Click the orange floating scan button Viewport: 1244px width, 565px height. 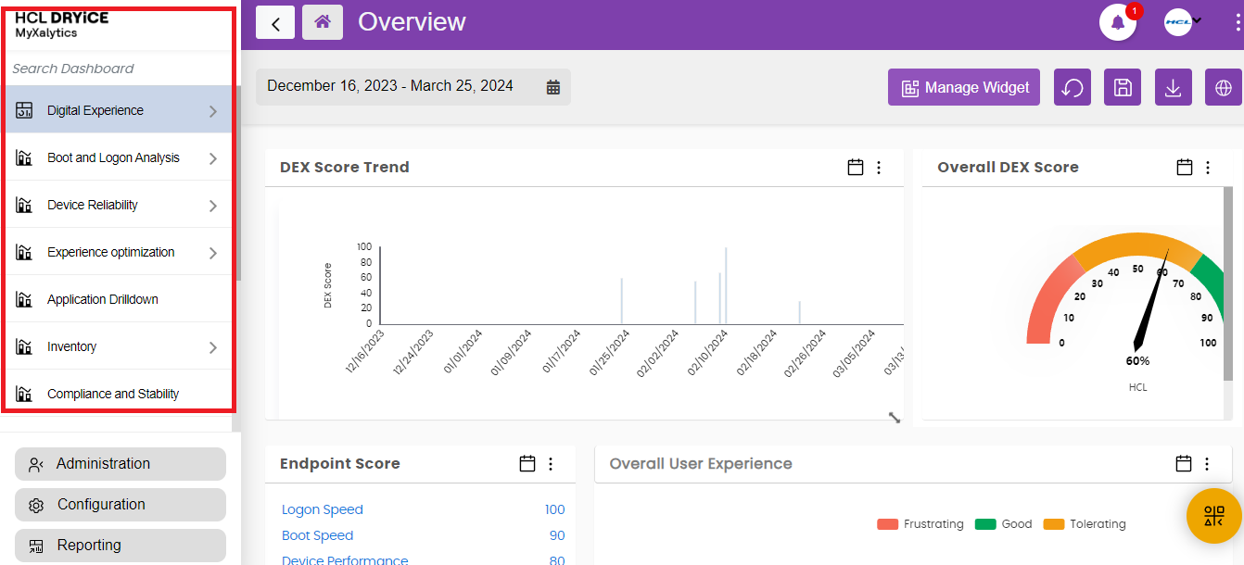pos(1213,516)
